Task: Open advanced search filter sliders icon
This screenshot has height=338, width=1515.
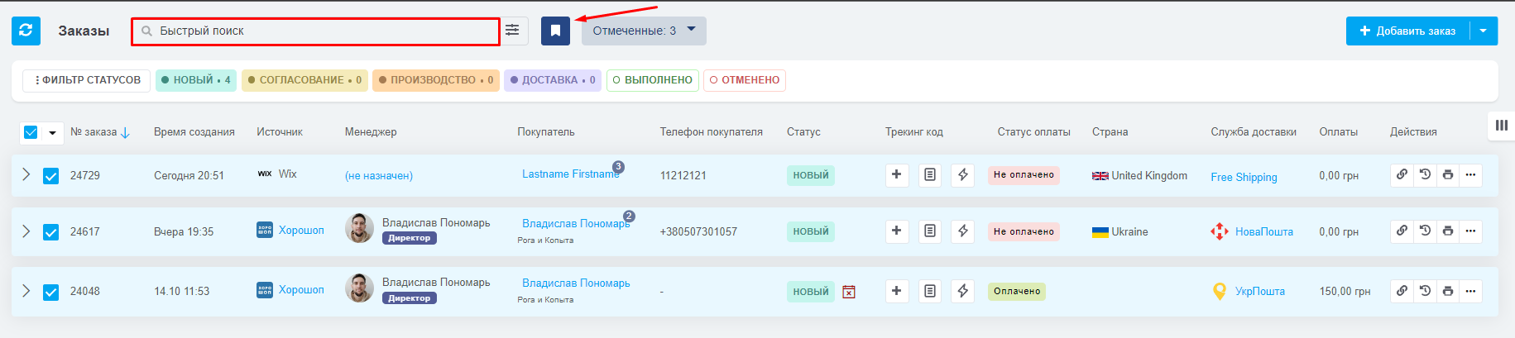Action: (513, 31)
